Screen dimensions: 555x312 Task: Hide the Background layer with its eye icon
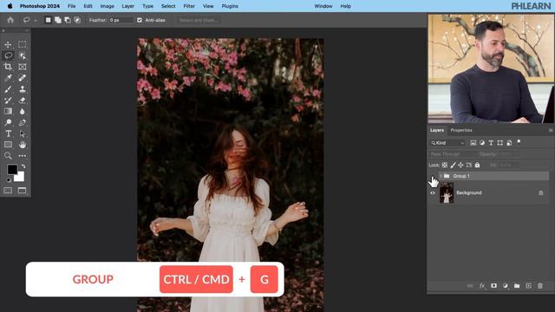coord(433,192)
